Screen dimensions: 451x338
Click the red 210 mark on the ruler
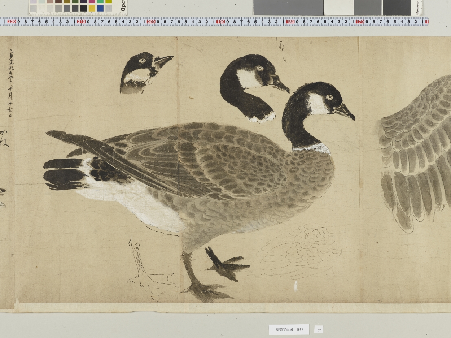coord(81,22)
